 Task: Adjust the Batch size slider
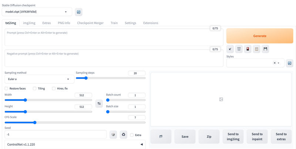[x=126, y=112]
